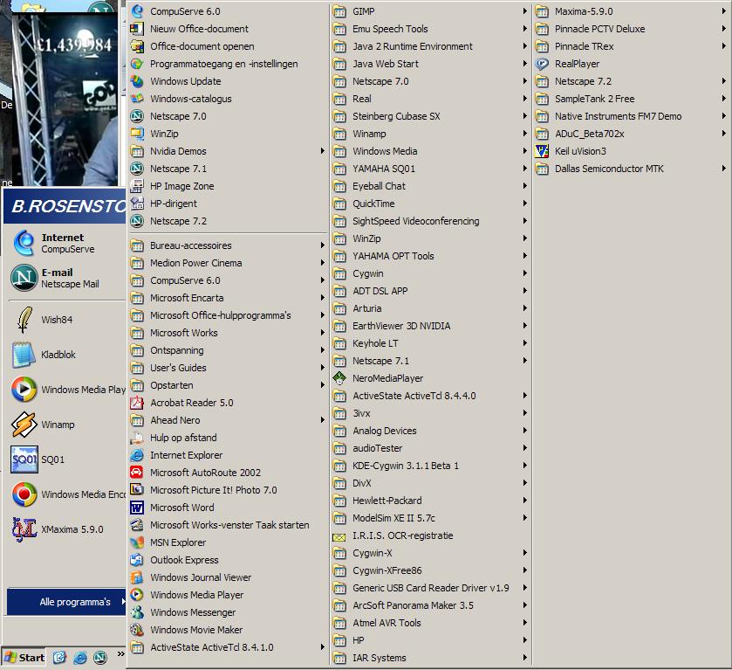732x670 pixels.
Task: Click the Alle programma's button
Action: click(x=66, y=602)
